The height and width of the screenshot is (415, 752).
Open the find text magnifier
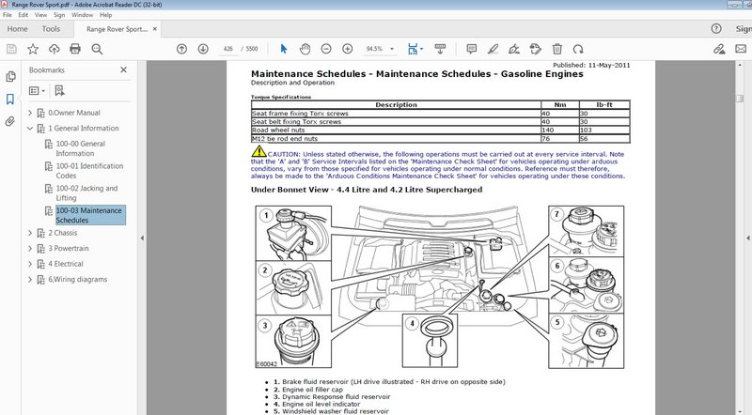click(x=97, y=49)
